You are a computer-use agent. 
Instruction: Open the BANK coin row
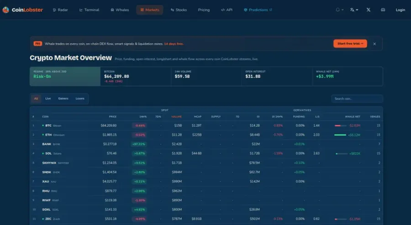[206, 144]
